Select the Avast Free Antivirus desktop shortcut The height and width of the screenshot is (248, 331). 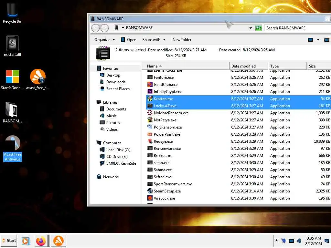(13, 149)
